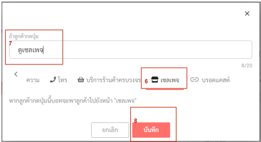Show earlier tabs with left chevron

[16, 74]
